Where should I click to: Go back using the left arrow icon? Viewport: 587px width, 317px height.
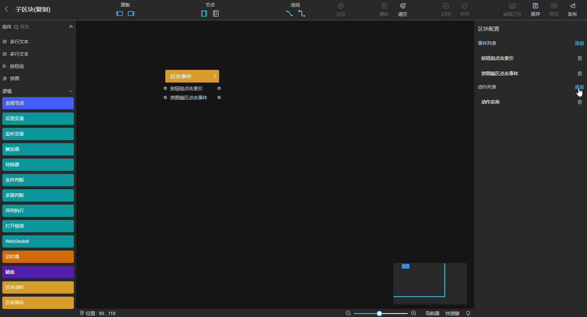click(6, 9)
